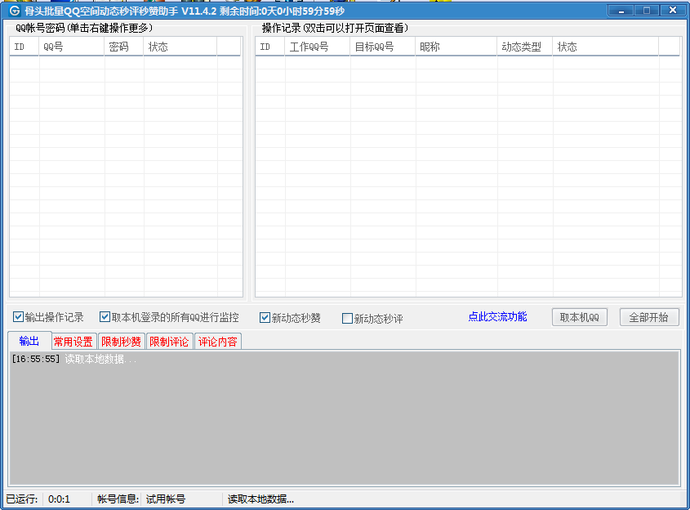Viewport: 690px width, 510px height.
Task: Click the 取本机QQ button
Action: click(x=580, y=317)
